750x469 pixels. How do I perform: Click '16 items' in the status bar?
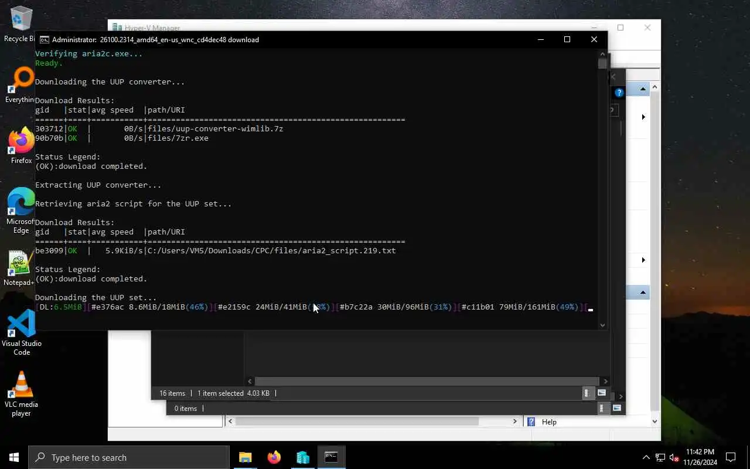[172, 393]
